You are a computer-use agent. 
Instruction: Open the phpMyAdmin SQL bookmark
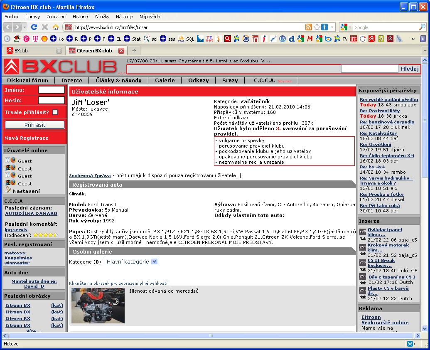coord(186,39)
